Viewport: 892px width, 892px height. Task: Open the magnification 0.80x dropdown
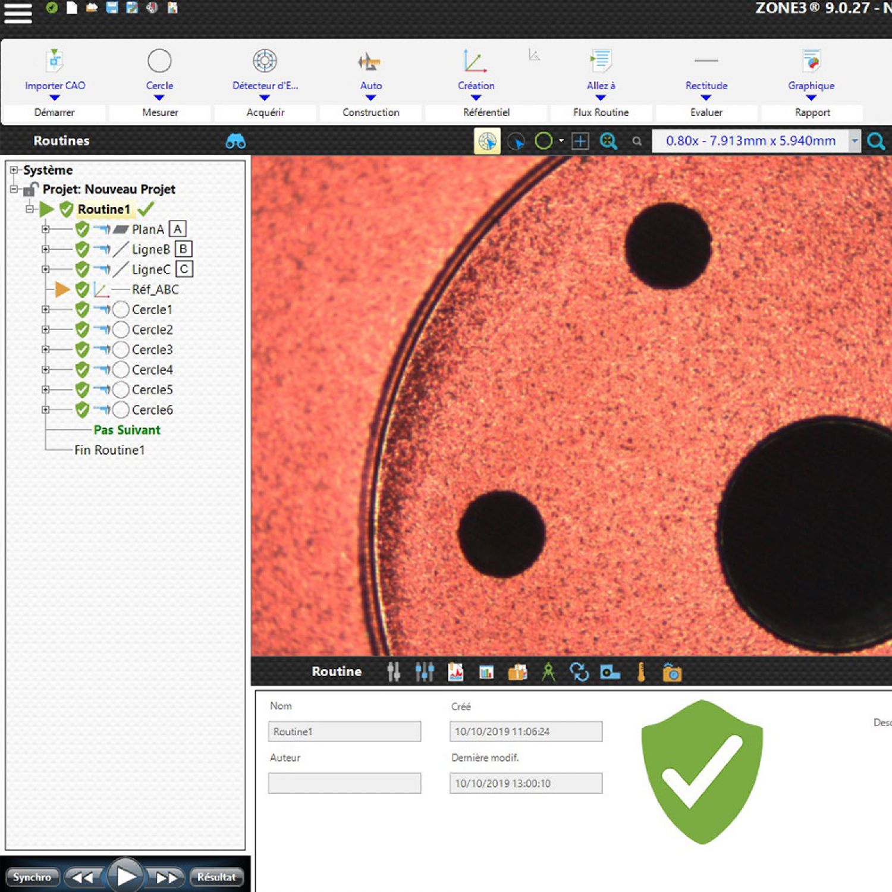pyautogui.click(x=855, y=141)
